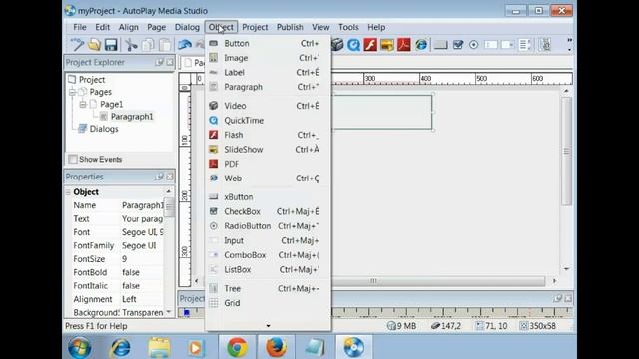Viewport: 639px width, 359px height.
Task: Choose xButton from the Object menu
Action: coord(269,197)
